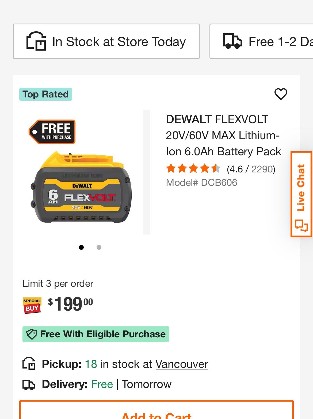Expand details via the Vancouver store link
This screenshot has height=419, width=313.
(x=182, y=364)
